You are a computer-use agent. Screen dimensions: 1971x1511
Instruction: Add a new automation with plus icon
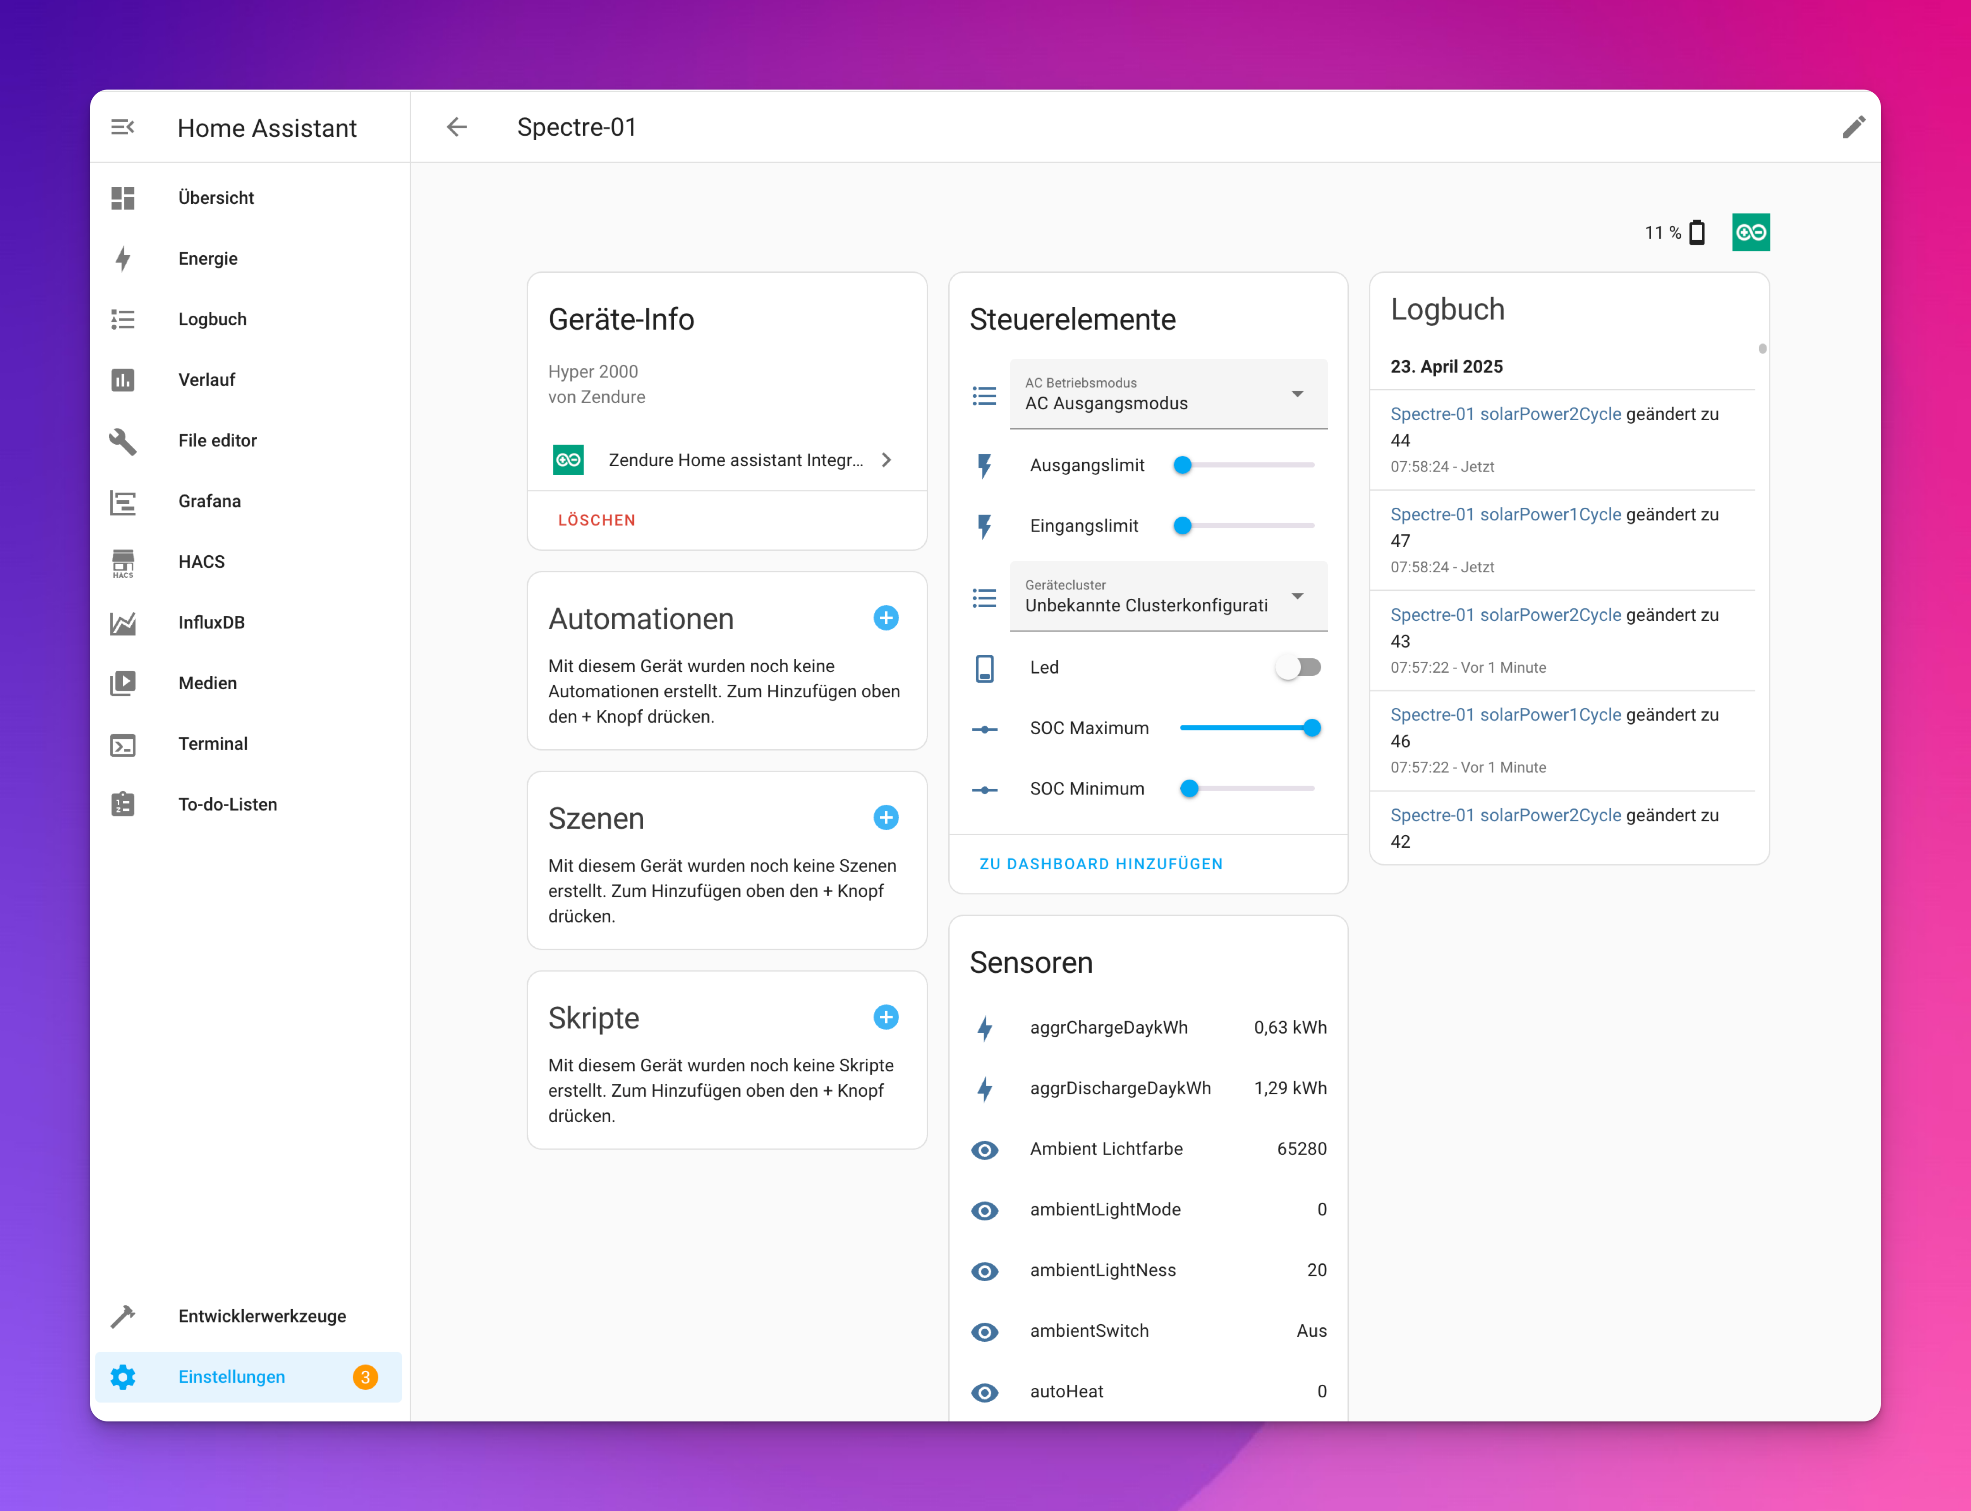[885, 618]
